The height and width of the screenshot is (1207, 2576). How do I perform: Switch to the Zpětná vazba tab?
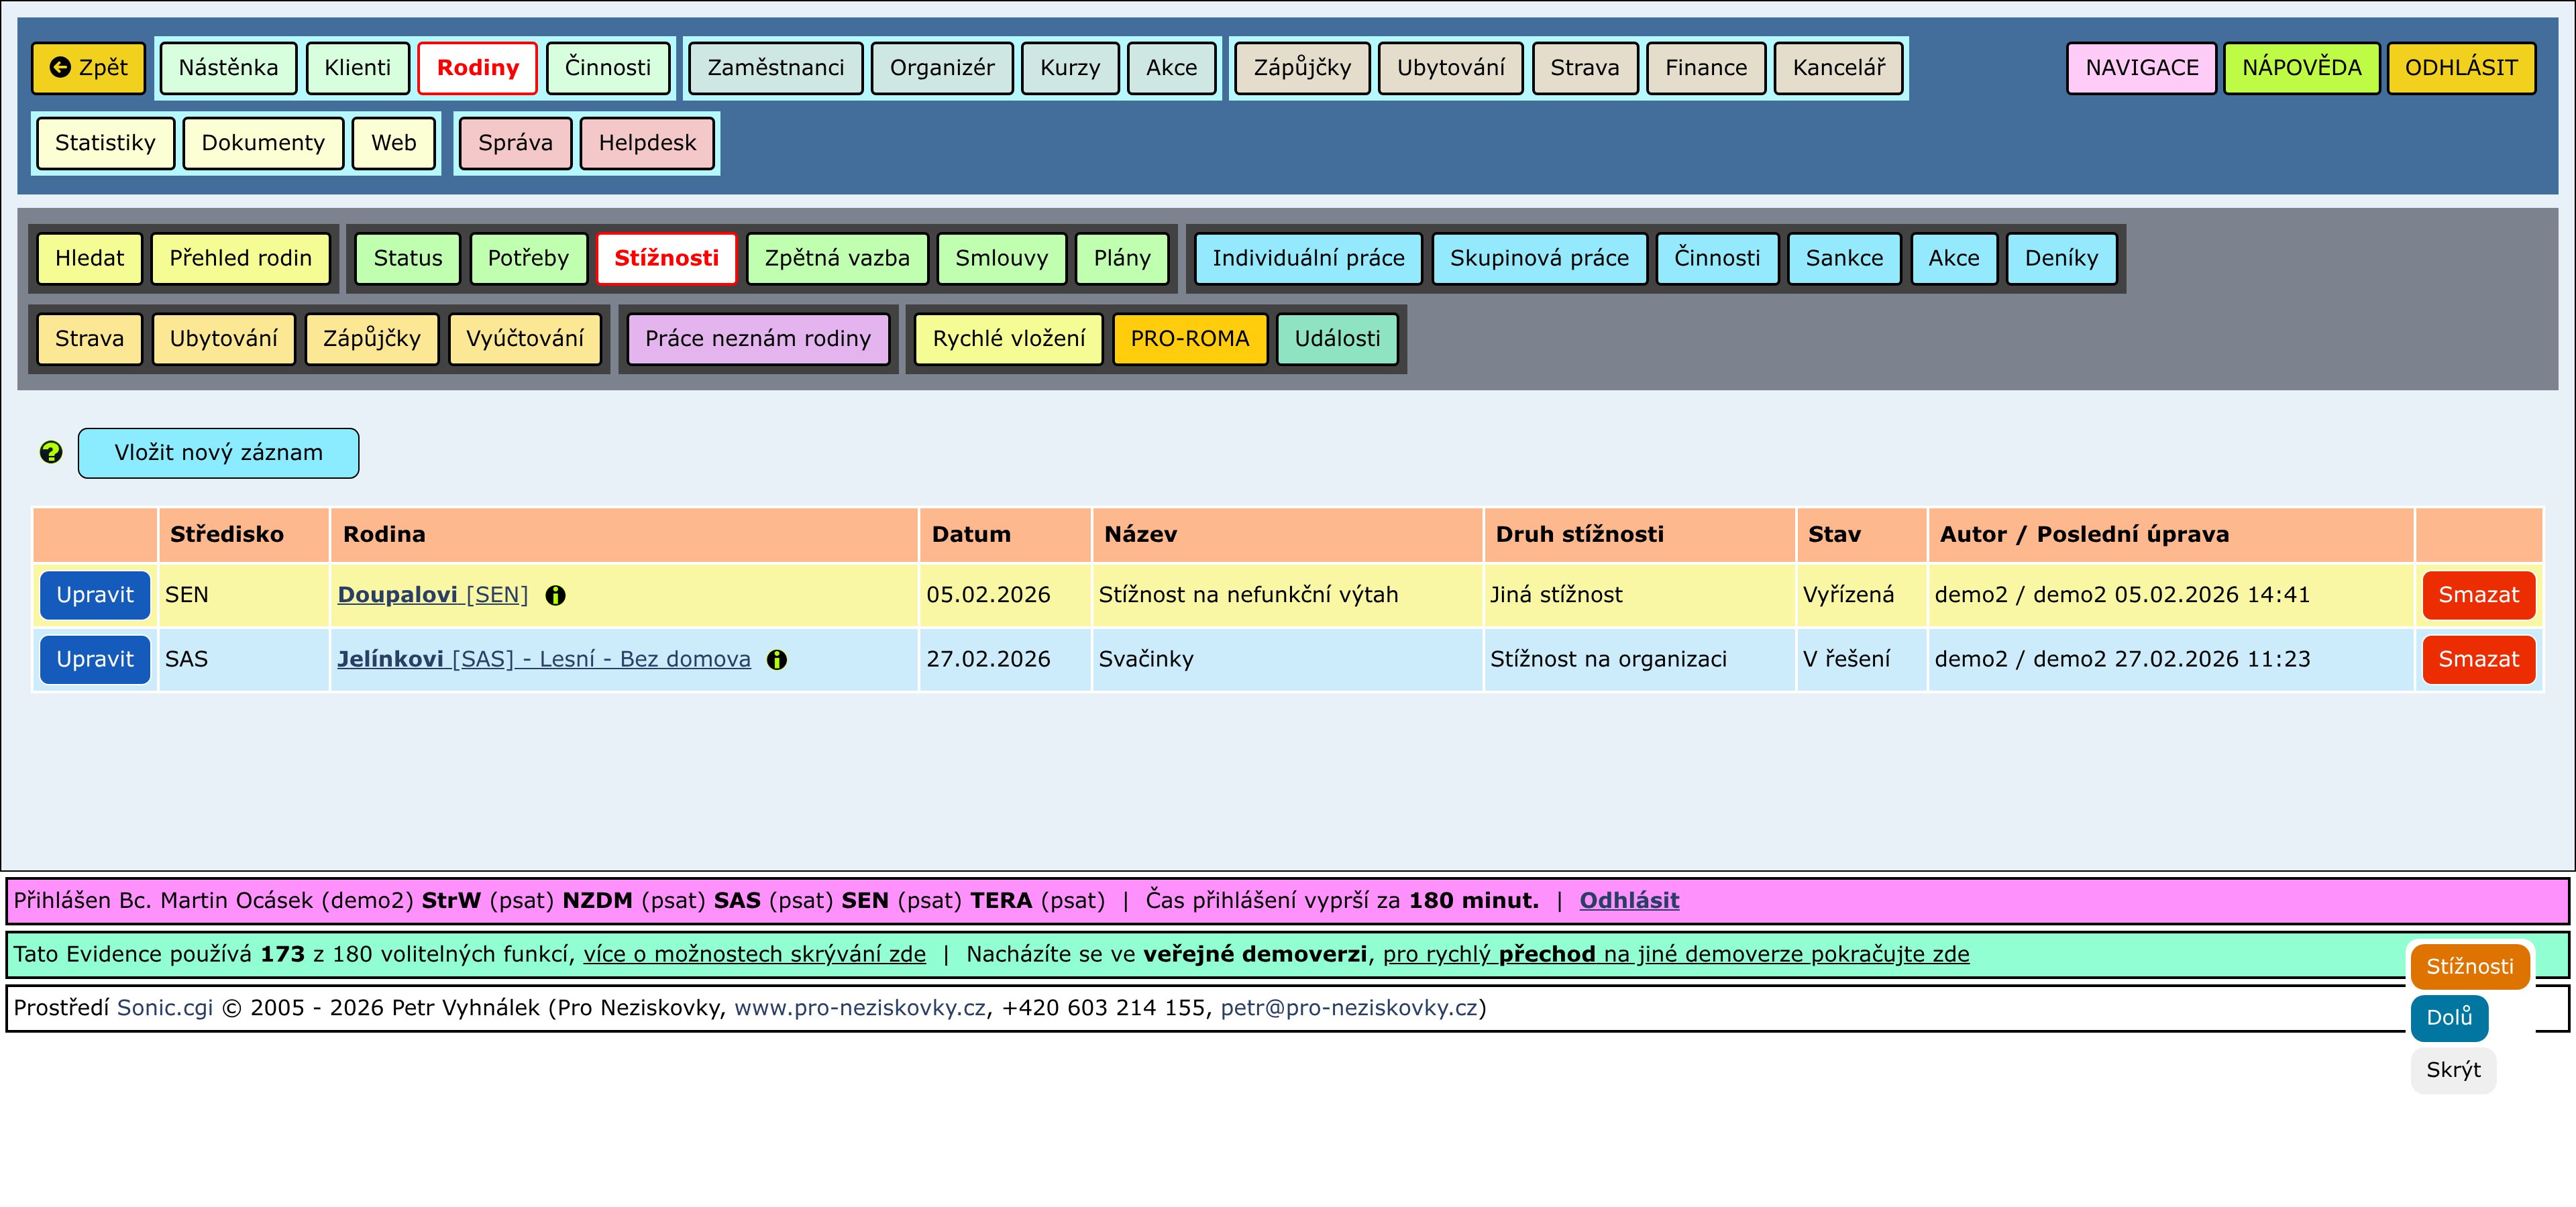pos(837,259)
